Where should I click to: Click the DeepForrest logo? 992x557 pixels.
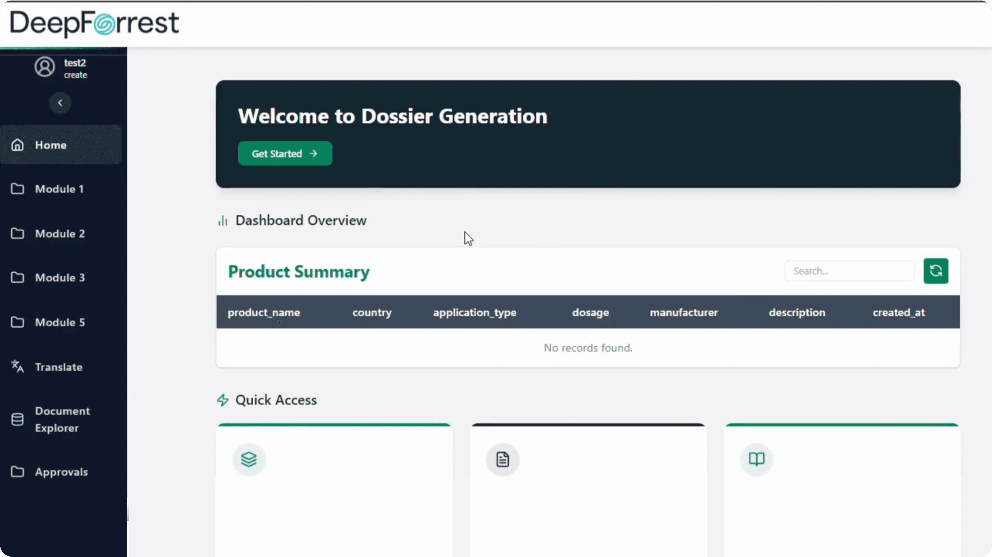(x=94, y=23)
